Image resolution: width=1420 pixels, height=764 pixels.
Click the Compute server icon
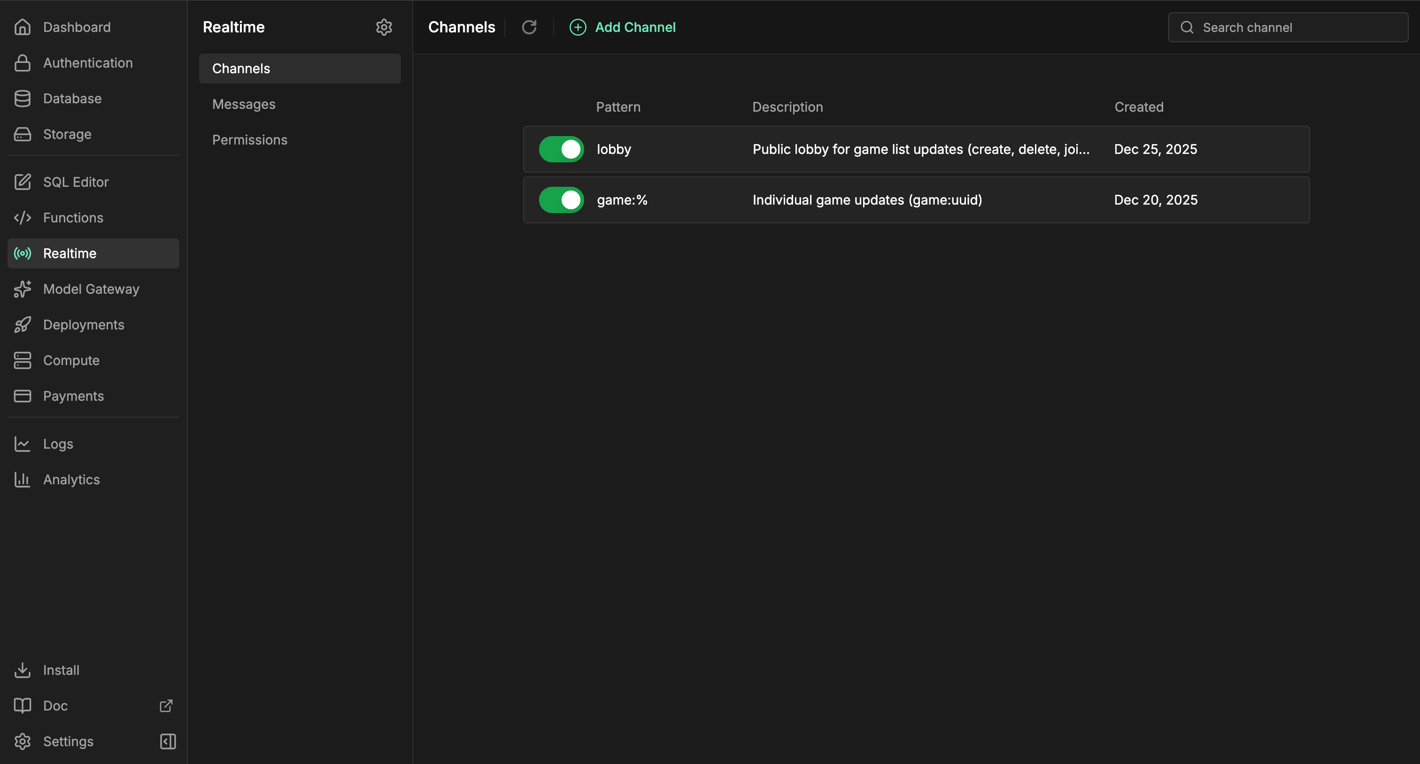tap(22, 360)
